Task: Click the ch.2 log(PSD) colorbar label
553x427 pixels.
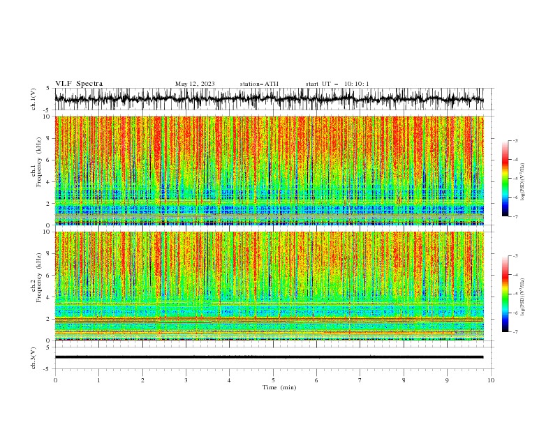Action: pos(523,297)
